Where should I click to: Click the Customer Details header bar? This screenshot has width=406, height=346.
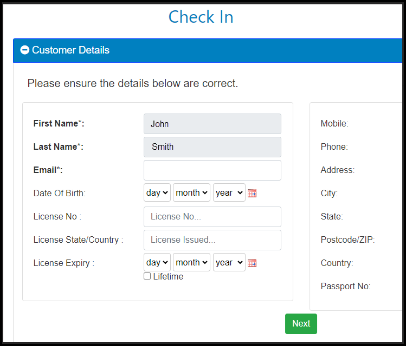pyautogui.click(x=208, y=50)
